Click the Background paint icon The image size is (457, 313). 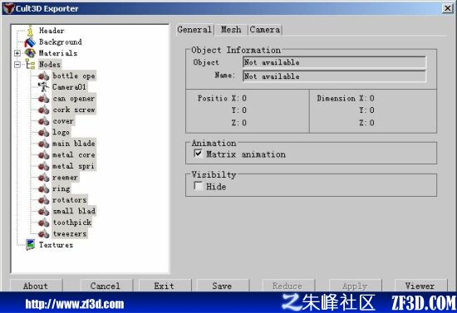pyautogui.click(x=30, y=42)
